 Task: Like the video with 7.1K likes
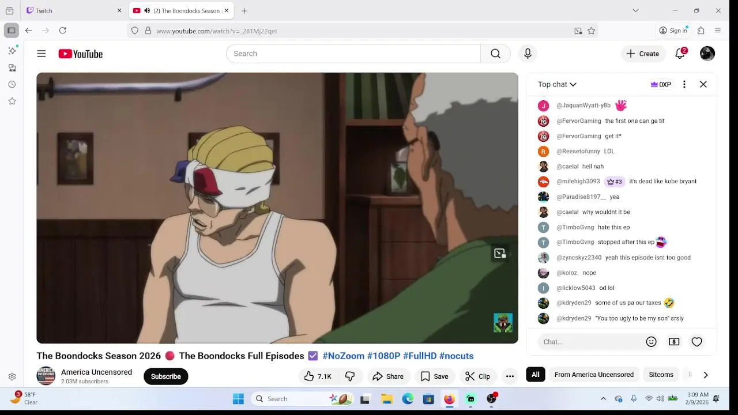pos(318,376)
